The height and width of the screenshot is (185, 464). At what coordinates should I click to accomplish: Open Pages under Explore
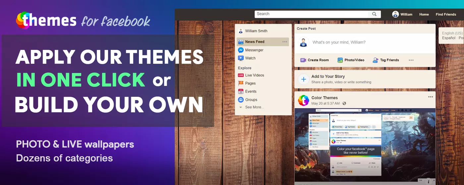coord(250,83)
